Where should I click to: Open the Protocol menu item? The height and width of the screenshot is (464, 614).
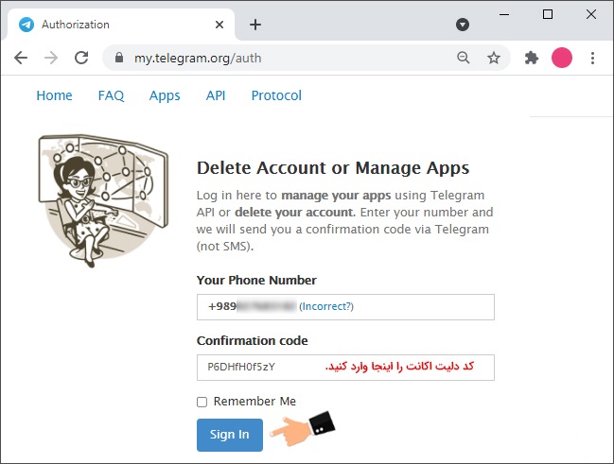tap(276, 95)
